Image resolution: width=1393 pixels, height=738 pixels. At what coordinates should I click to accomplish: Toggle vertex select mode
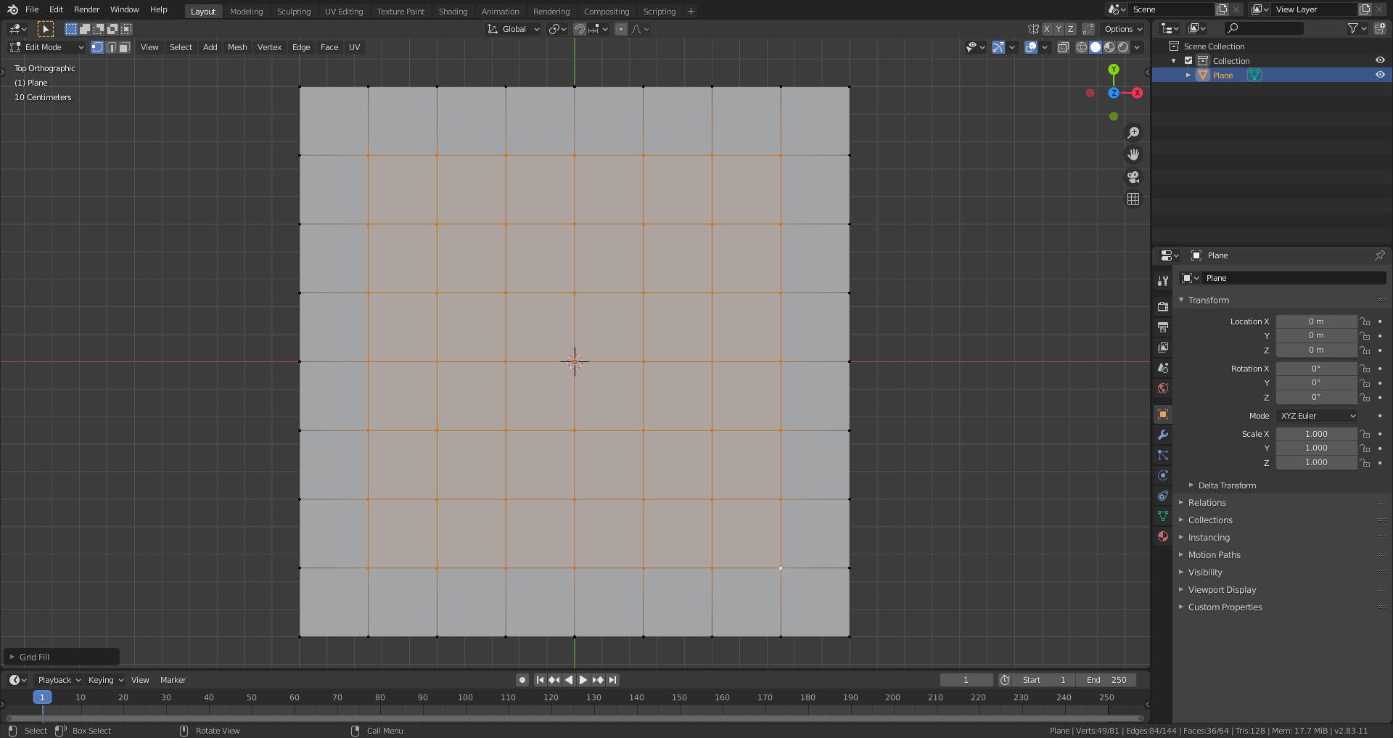(97, 47)
